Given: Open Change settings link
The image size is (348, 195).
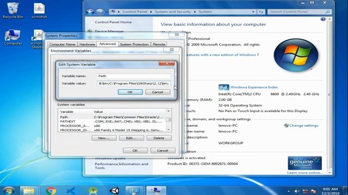Looking at the screenshot, I should click(x=303, y=125).
